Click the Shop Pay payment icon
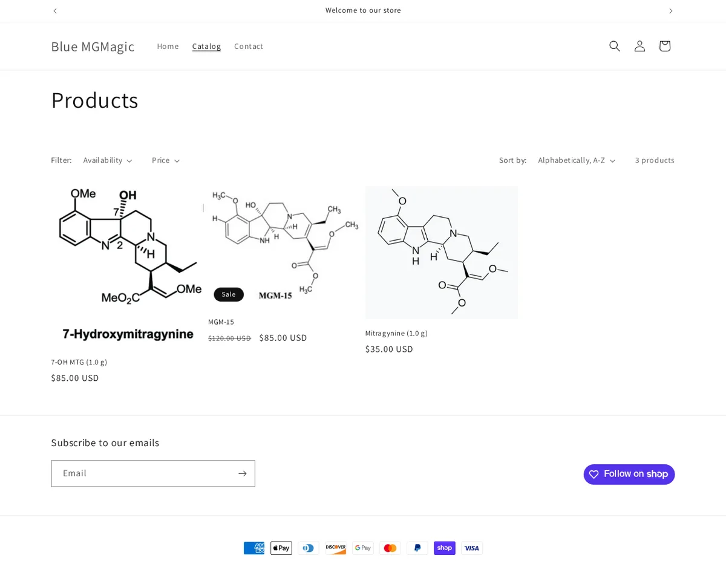Image resolution: width=726 pixels, height=567 pixels. (445, 548)
